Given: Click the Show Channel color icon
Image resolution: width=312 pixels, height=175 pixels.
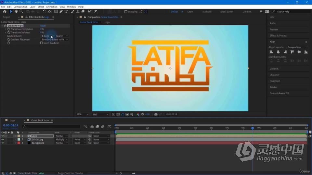Looking at the screenshot, I should [138, 114].
